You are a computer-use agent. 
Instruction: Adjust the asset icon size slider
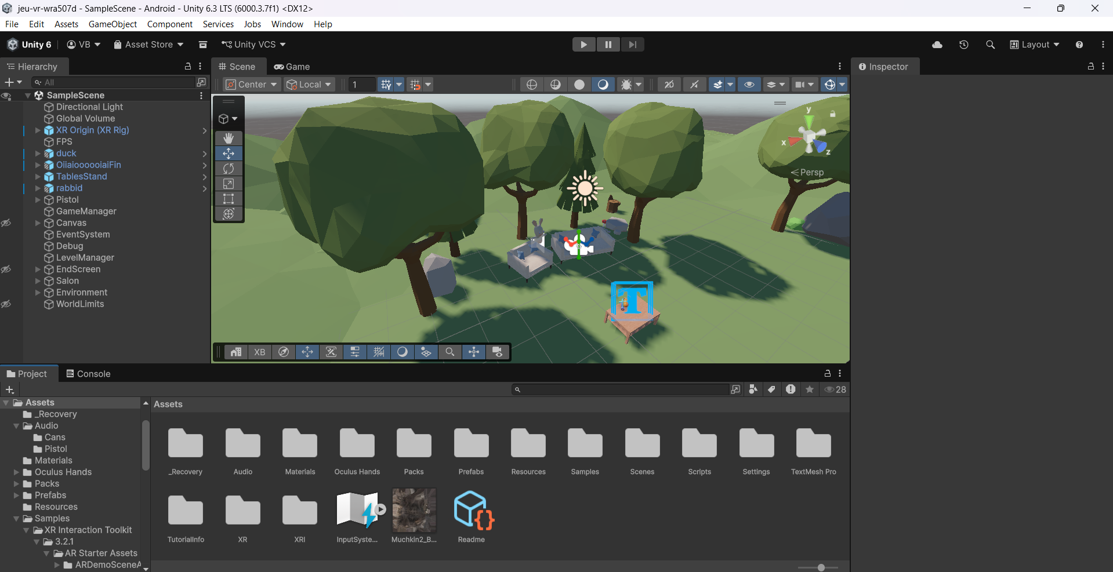(x=821, y=567)
